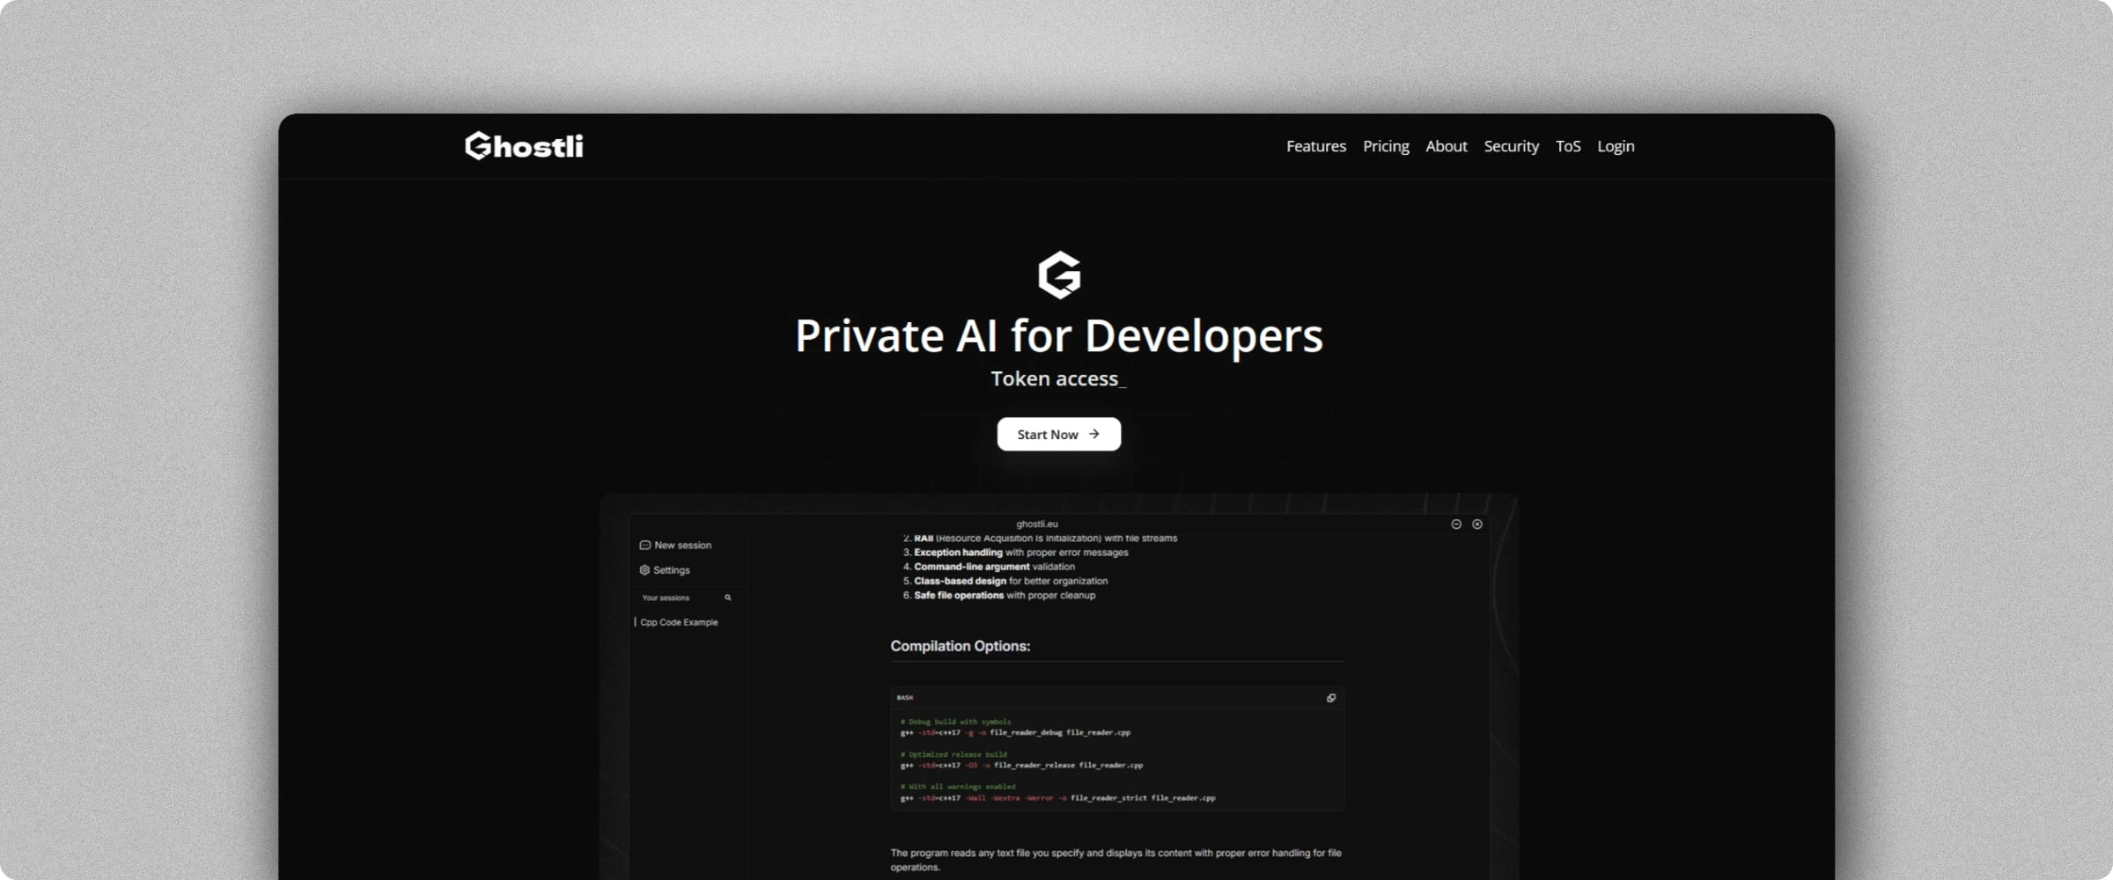Image resolution: width=2113 pixels, height=880 pixels.
Task: Copy the BASH code block with the copy icon
Action: tap(1331, 698)
